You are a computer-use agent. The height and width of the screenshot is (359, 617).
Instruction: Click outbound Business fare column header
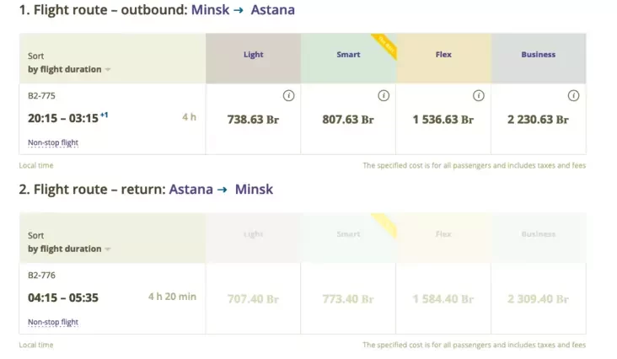[538, 55]
